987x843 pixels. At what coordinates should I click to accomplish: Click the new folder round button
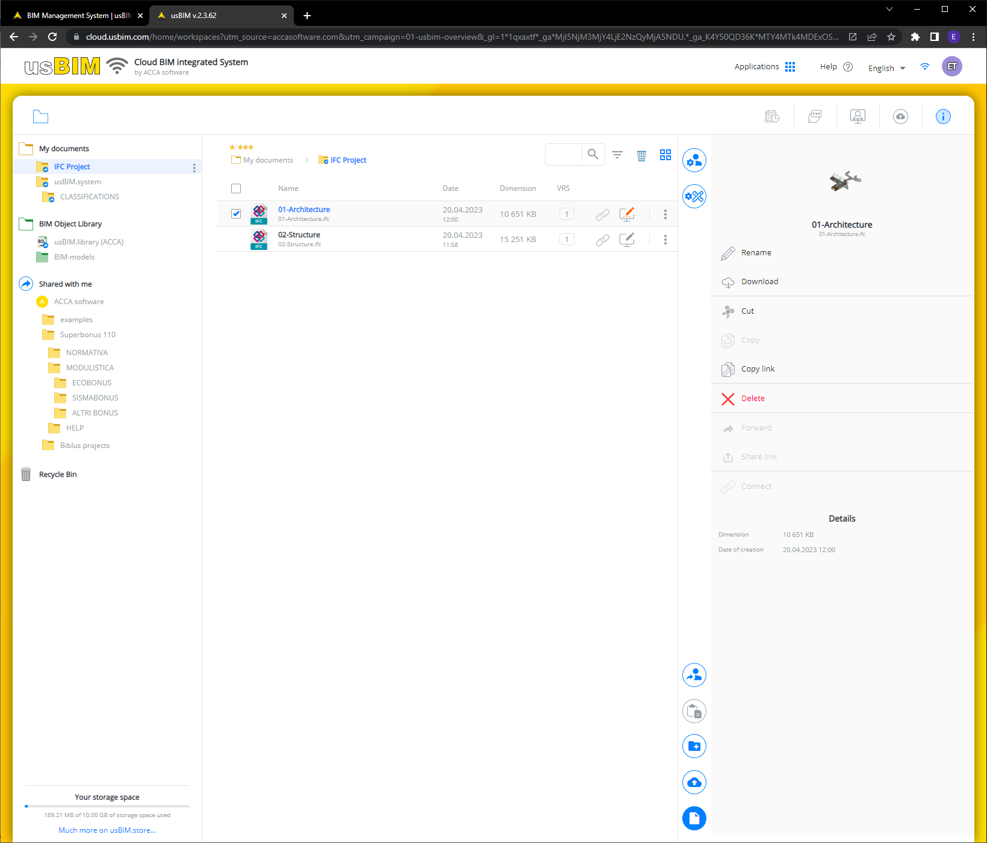tap(694, 746)
